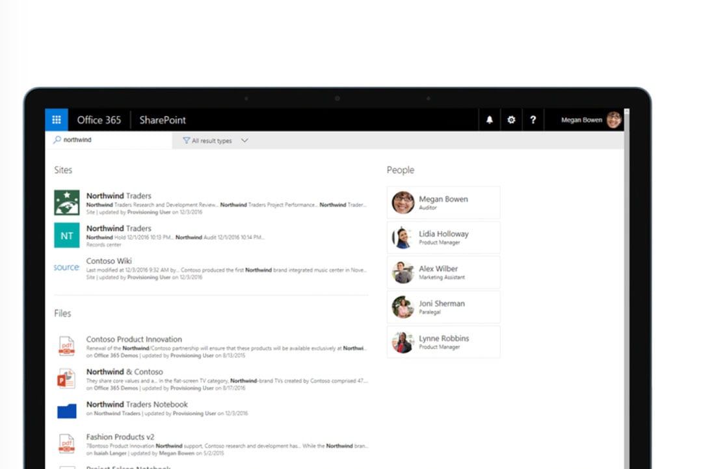Open the Office 365 app launcher grid
This screenshot has height=469, width=701.
57,120
